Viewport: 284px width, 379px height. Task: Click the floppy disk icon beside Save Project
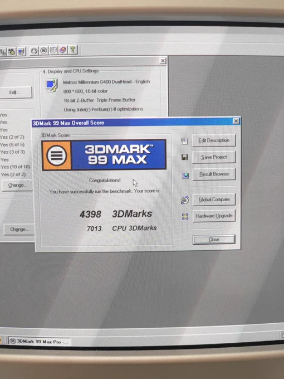pyautogui.click(x=185, y=157)
